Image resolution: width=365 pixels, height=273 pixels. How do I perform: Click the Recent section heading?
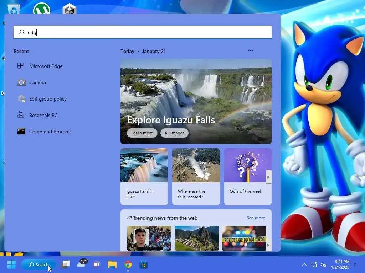[21, 51]
